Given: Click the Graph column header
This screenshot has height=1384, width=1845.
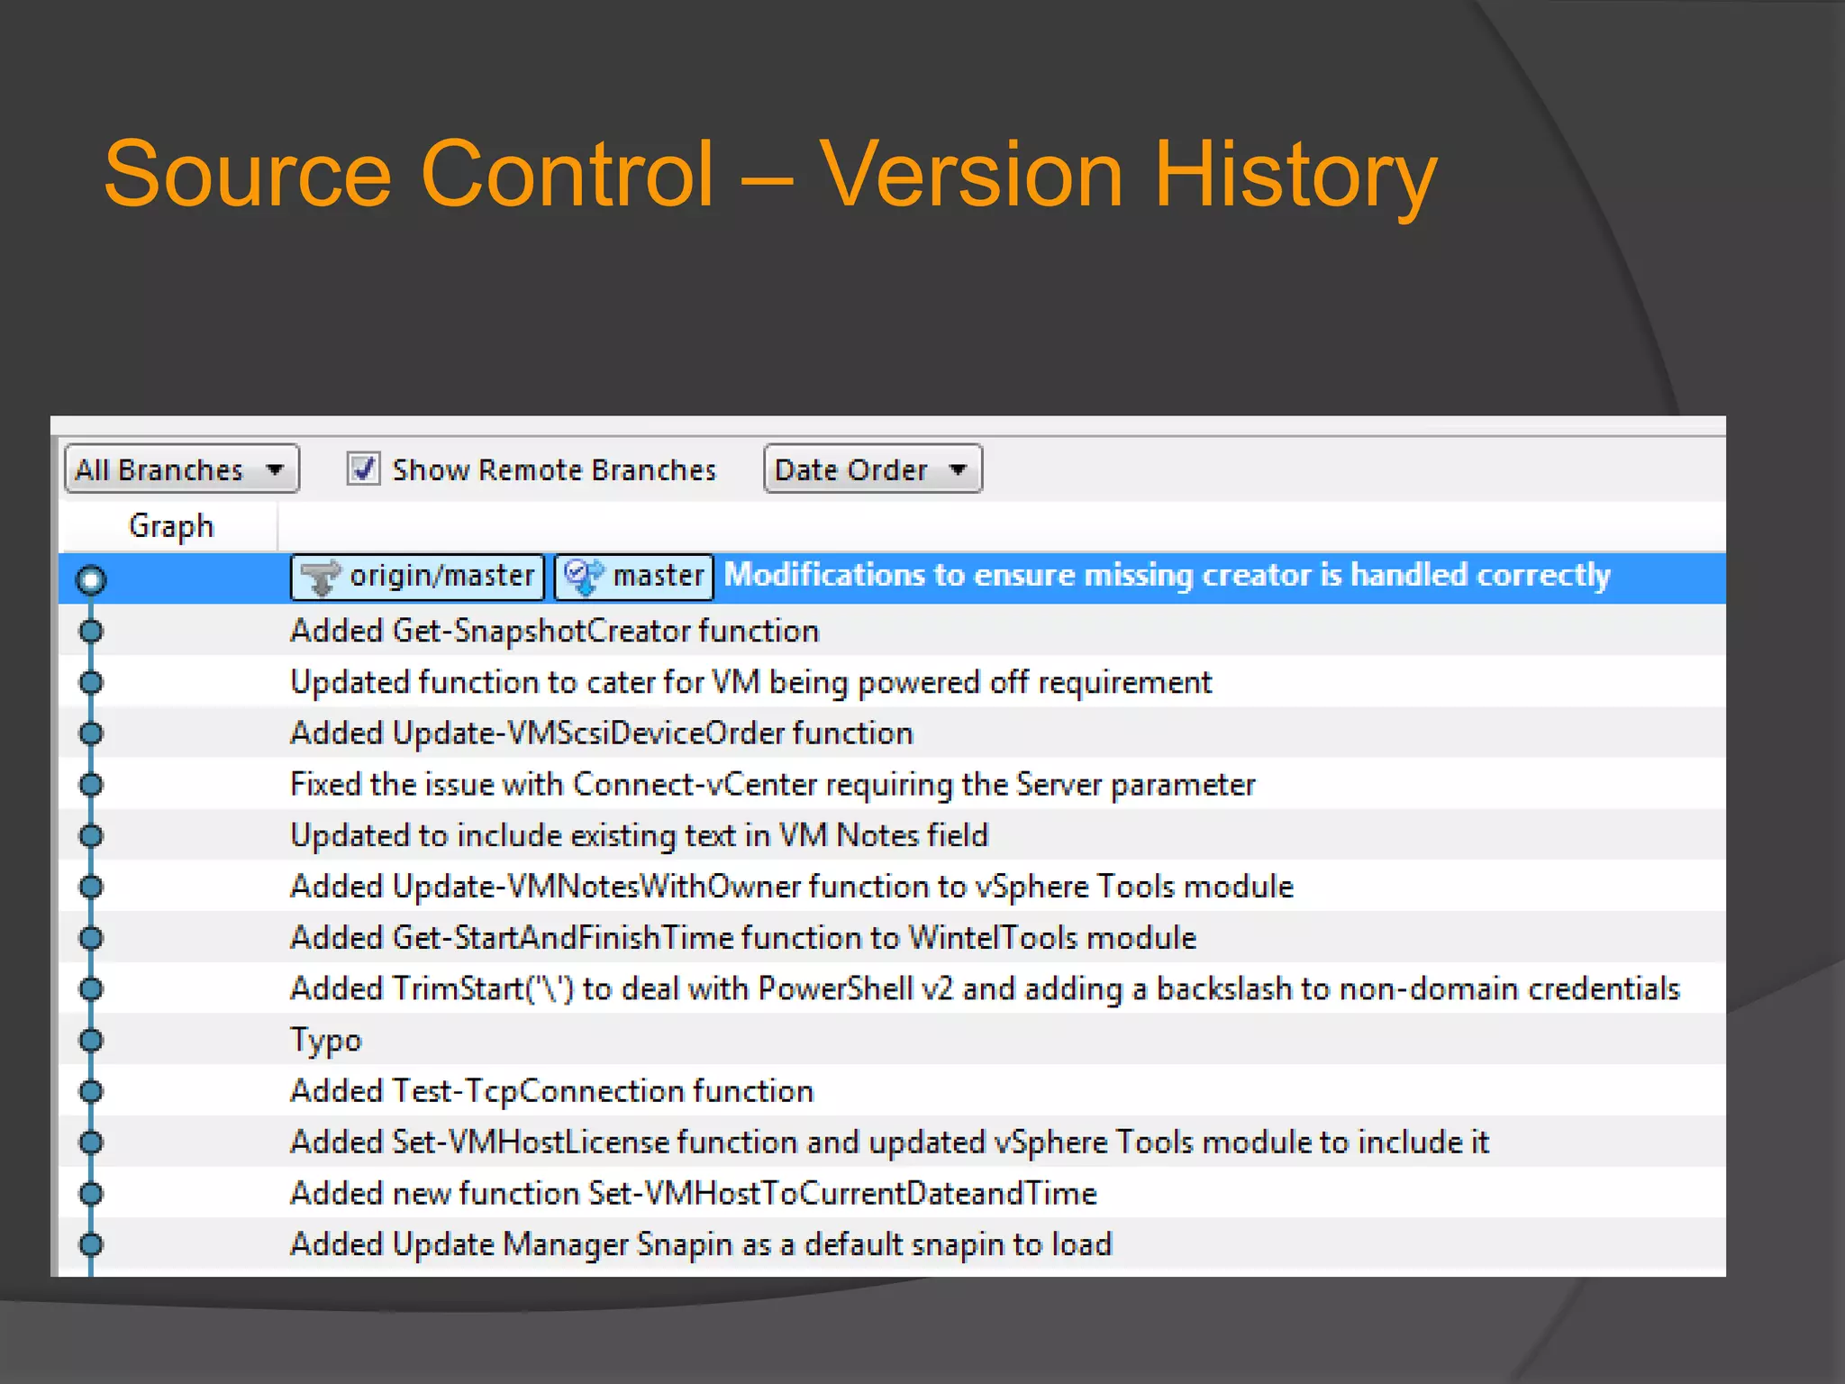Looking at the screenshot, I should [170, 526].
